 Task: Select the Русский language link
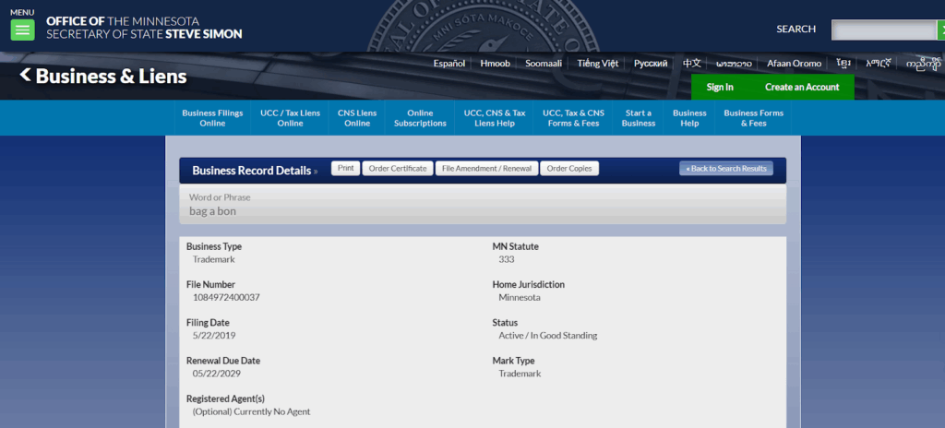tap(651, 64)
